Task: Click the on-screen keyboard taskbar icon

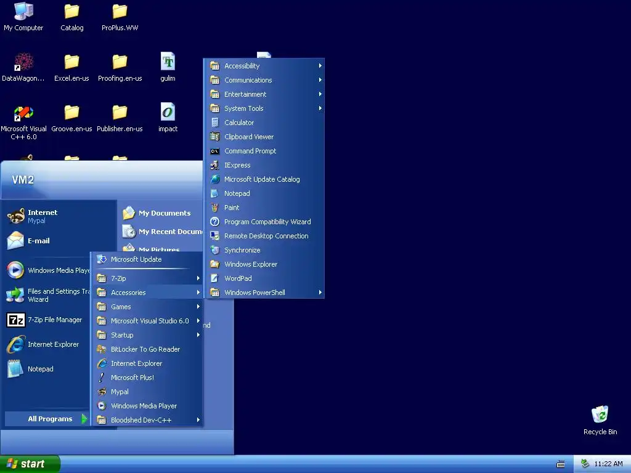Action: click(x=561, y=464)
